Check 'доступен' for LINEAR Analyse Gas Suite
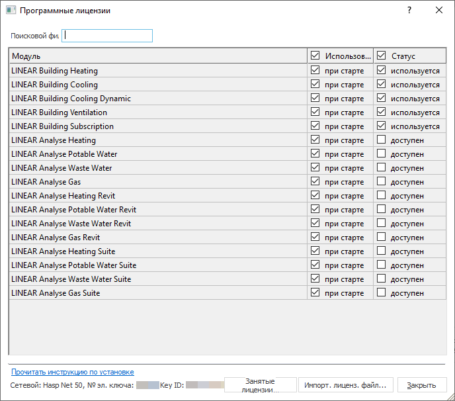 (x=382, y=292)
